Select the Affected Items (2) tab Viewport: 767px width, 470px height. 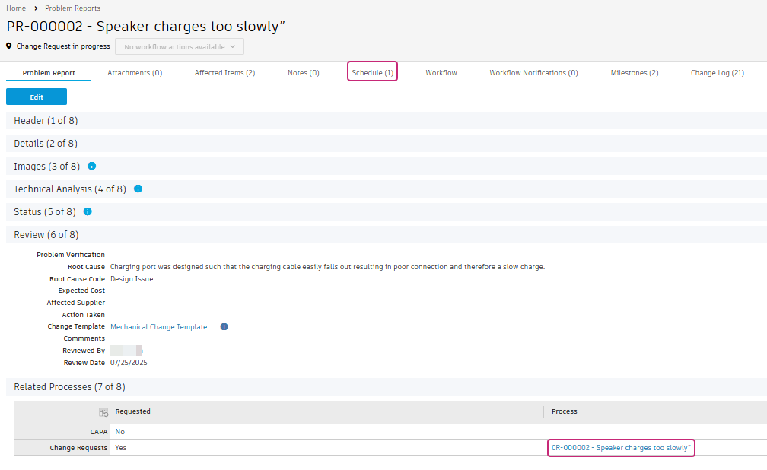coord(224,73)
